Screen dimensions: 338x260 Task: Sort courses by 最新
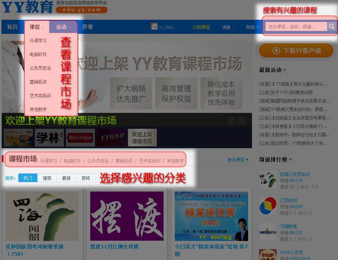[66, 178]
